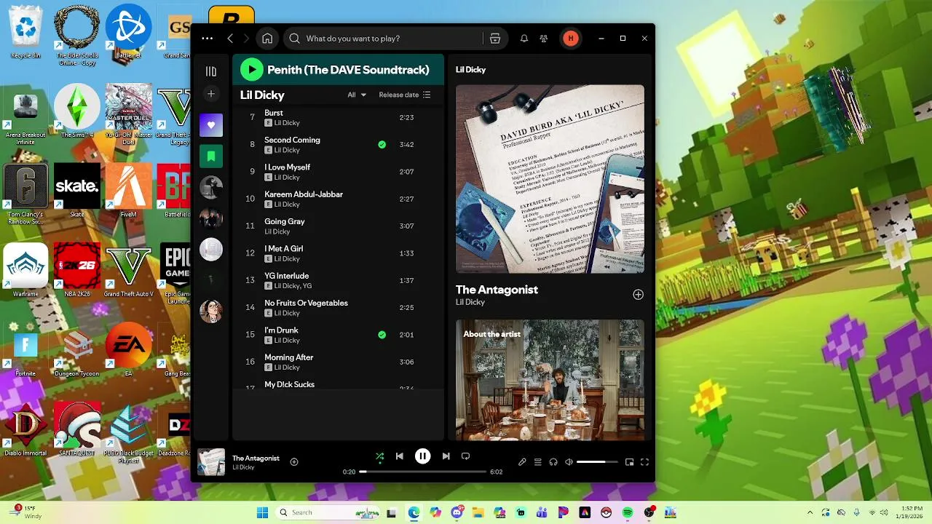This screenshot has height=524, width=932.
Task: Mute the volume speaker icon
Action: [569, 462]
